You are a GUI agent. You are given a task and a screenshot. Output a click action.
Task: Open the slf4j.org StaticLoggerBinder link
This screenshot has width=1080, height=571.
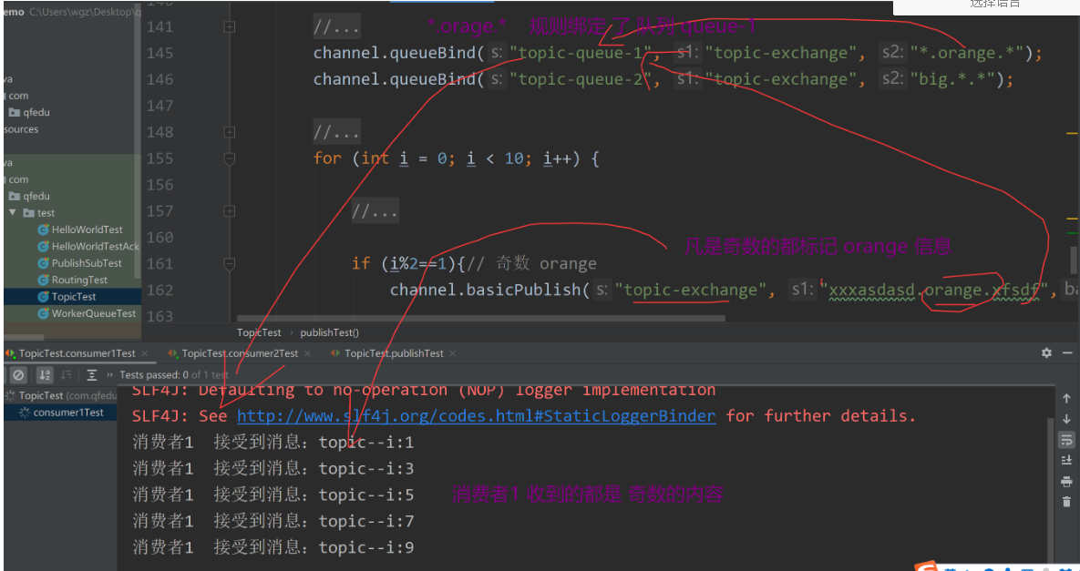pyautogui.click(x=476, y=416)
